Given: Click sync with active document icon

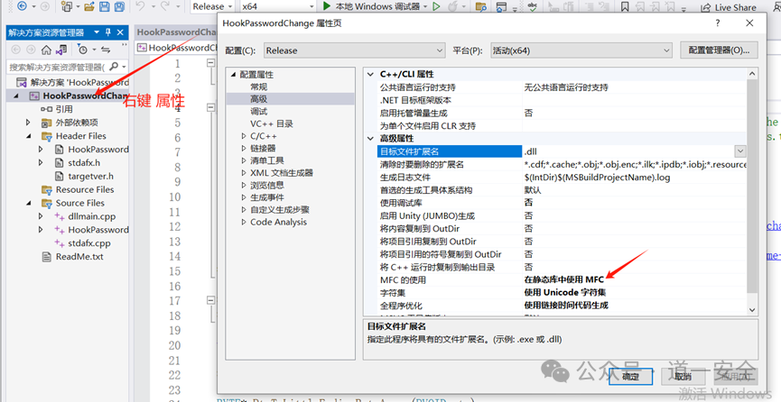Looking at the screenshot, I should (x=105, y=50).
